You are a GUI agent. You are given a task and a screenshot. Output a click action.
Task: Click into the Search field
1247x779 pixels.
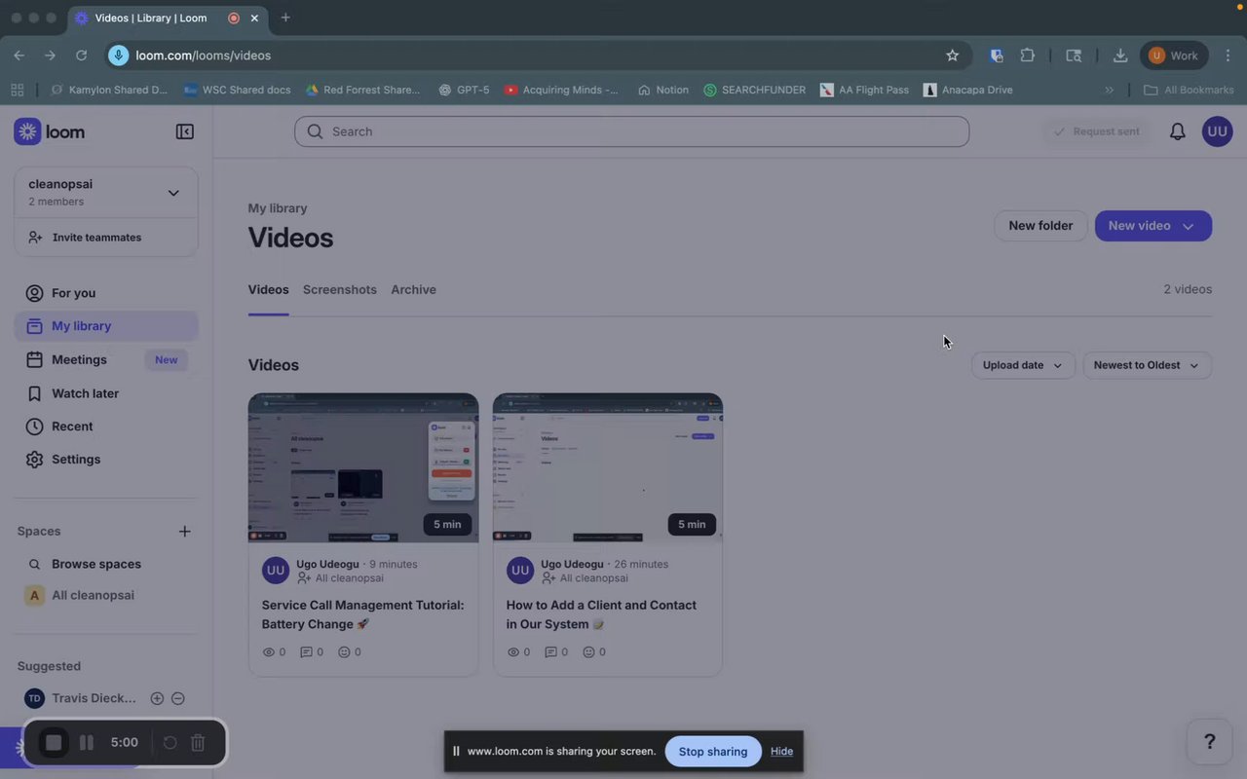pyautogui.click(x=632, y=131)
